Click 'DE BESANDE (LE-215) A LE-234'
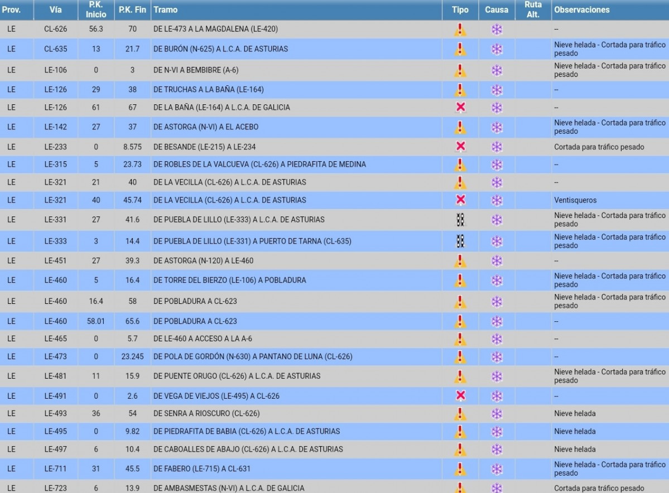669x493 pixels. point(204,147)
